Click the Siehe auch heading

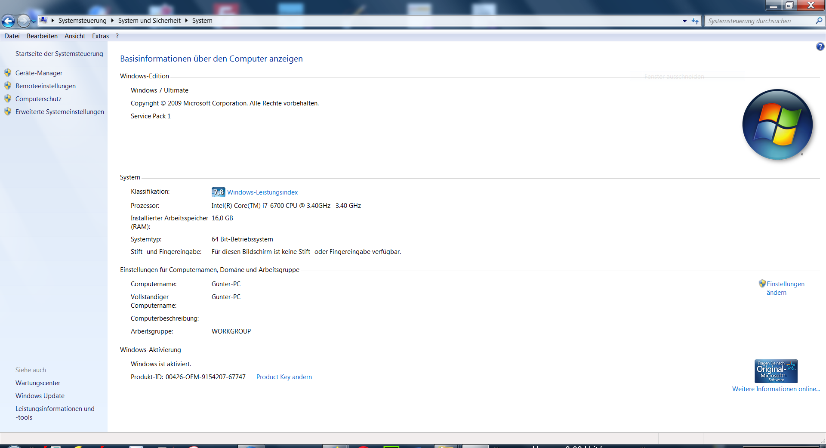click(x=31, y=370)
